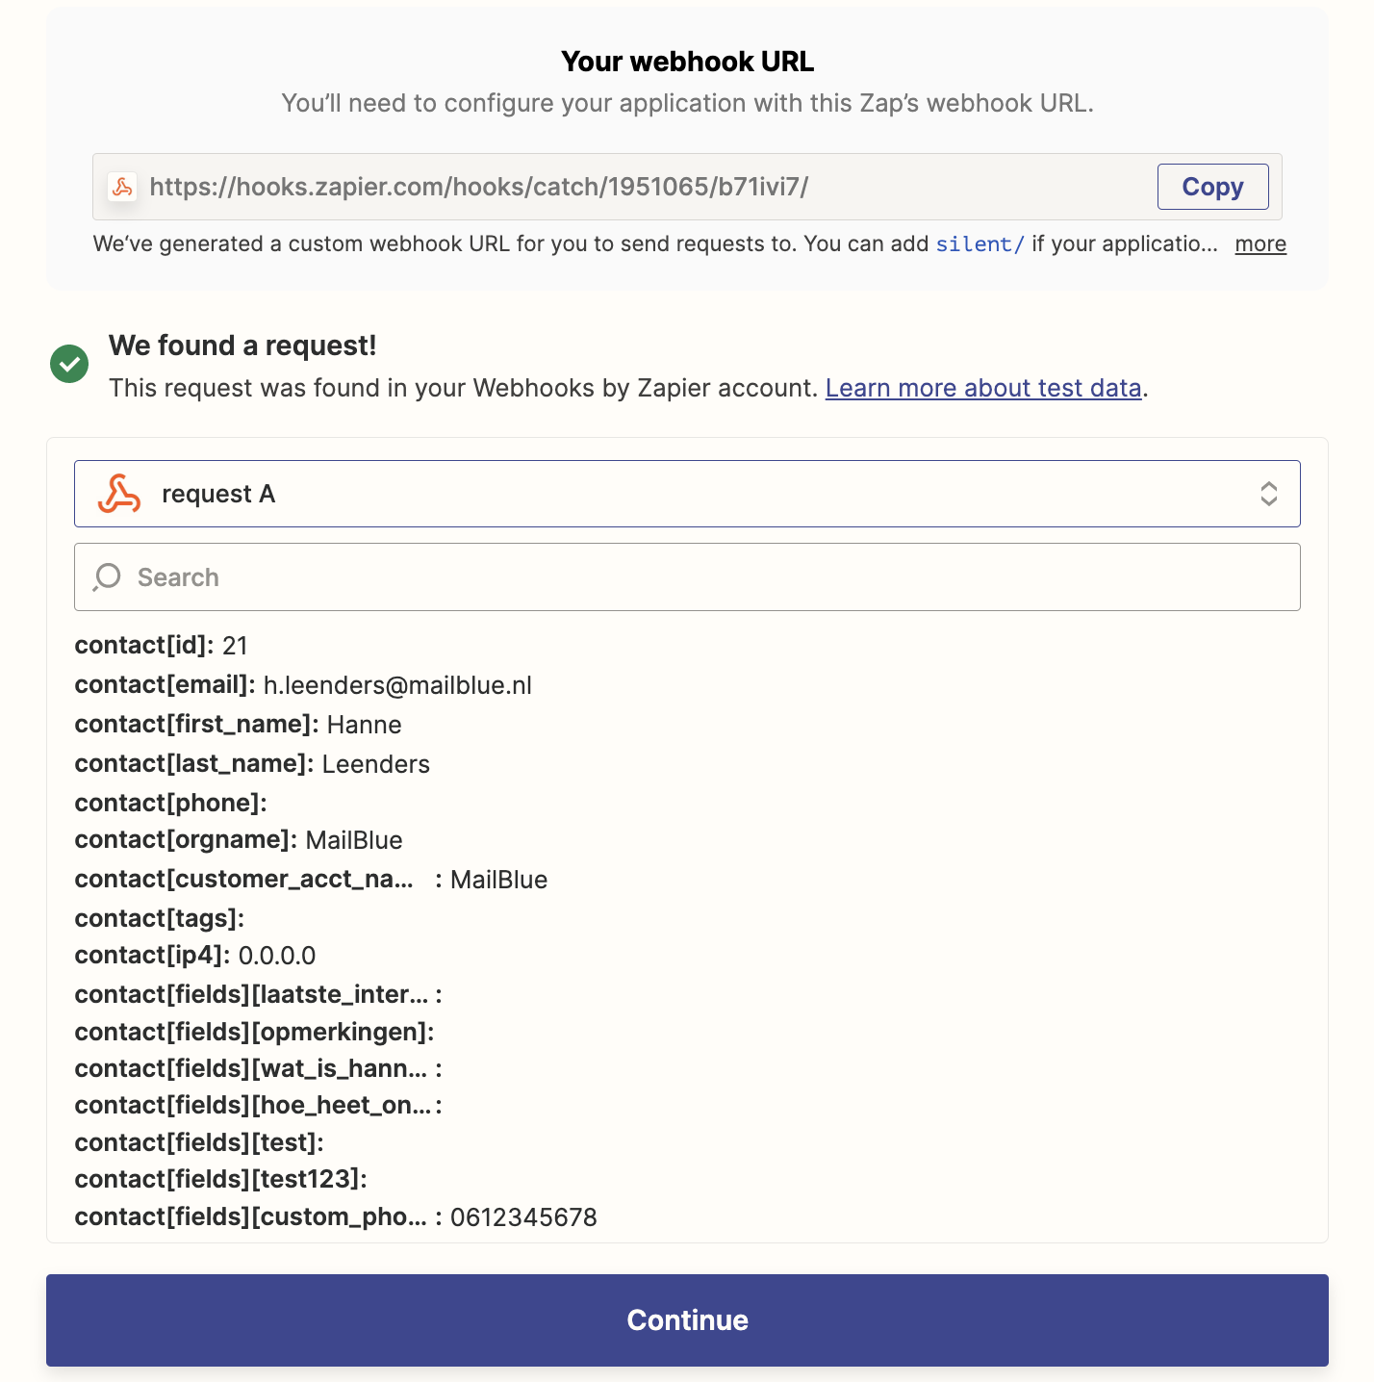This screenshot has height=1382, width=1374.
Task: Click the orange webhook icon in request A
Action: [x=119, y=494]
